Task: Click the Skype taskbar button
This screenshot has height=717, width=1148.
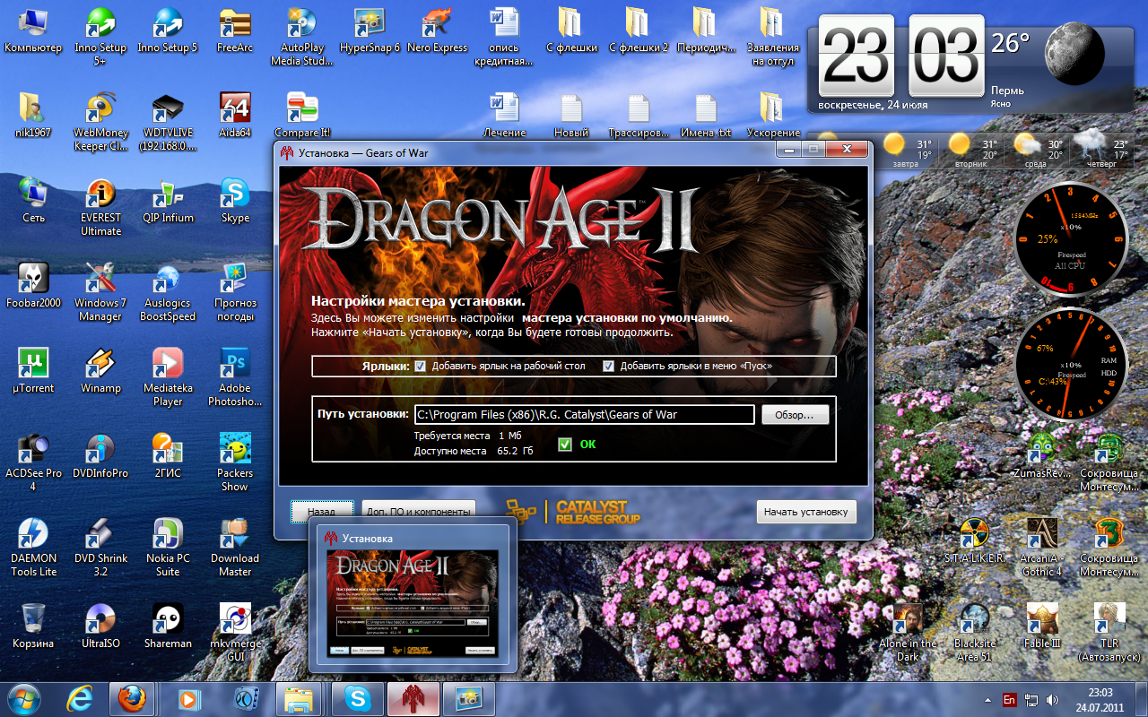Action: [x=356, y=698]
